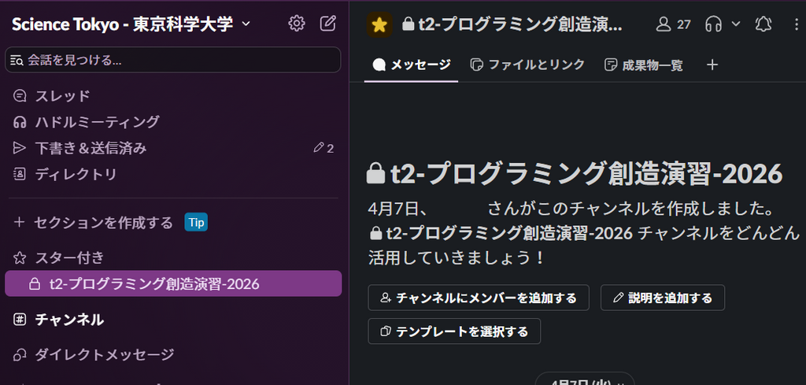Switch to the 成果物一覧 tab
This screenshot has height=385, width=806.
[644, 65]
